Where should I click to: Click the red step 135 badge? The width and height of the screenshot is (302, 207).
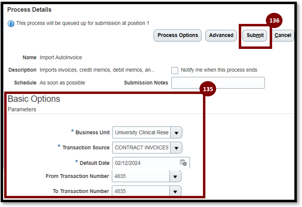click(208, 89)
